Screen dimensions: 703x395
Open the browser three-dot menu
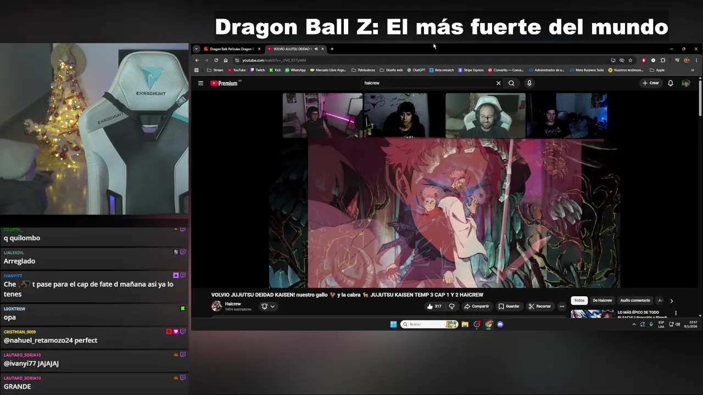click(x=696, y=60)
